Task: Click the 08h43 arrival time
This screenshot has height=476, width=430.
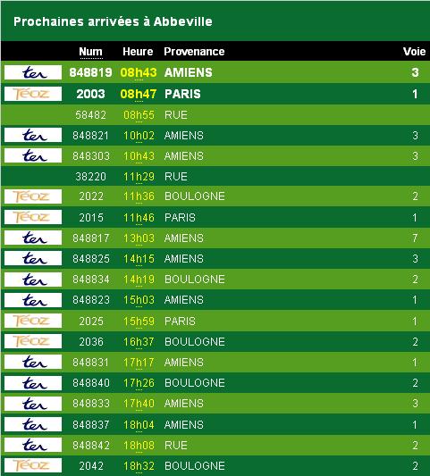Action: click(x=139, y=72)
